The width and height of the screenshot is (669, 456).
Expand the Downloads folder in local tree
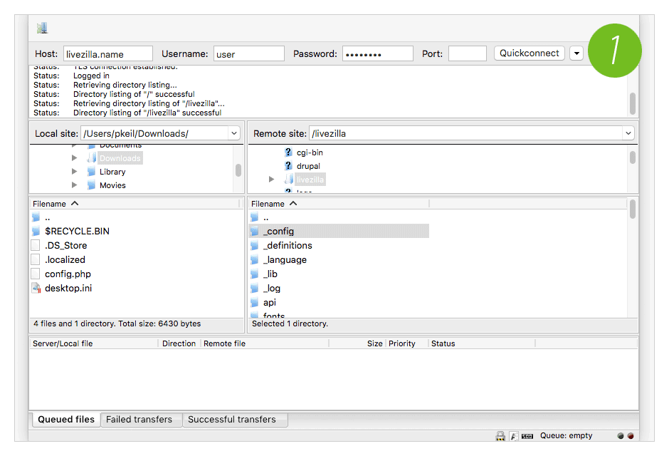[x=74, y=158]
